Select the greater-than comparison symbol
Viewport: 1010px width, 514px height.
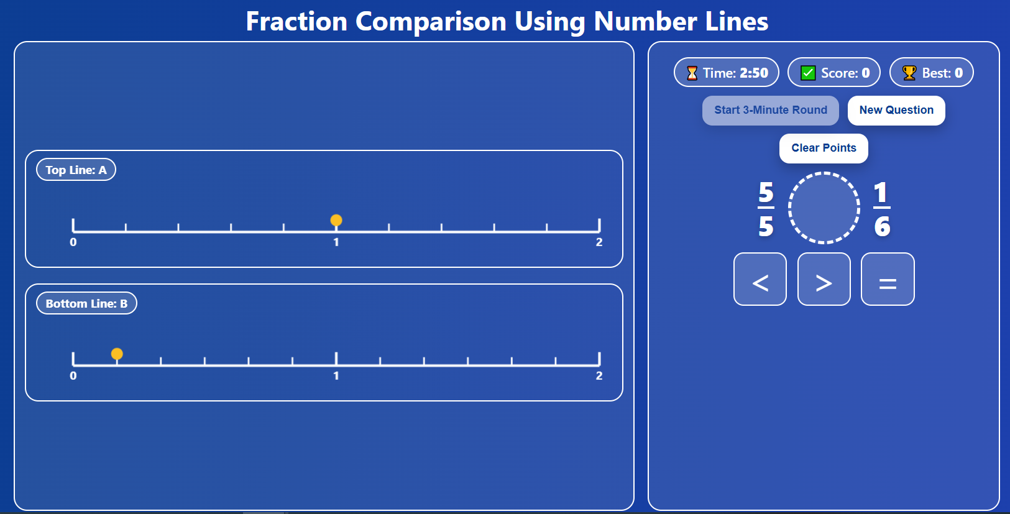tap(824, 280)
